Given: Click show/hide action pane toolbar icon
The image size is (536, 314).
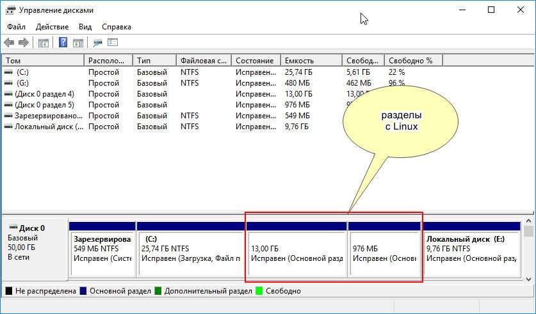Looking at the screenshot, I should pyautogui.click(x=78, y=43).
